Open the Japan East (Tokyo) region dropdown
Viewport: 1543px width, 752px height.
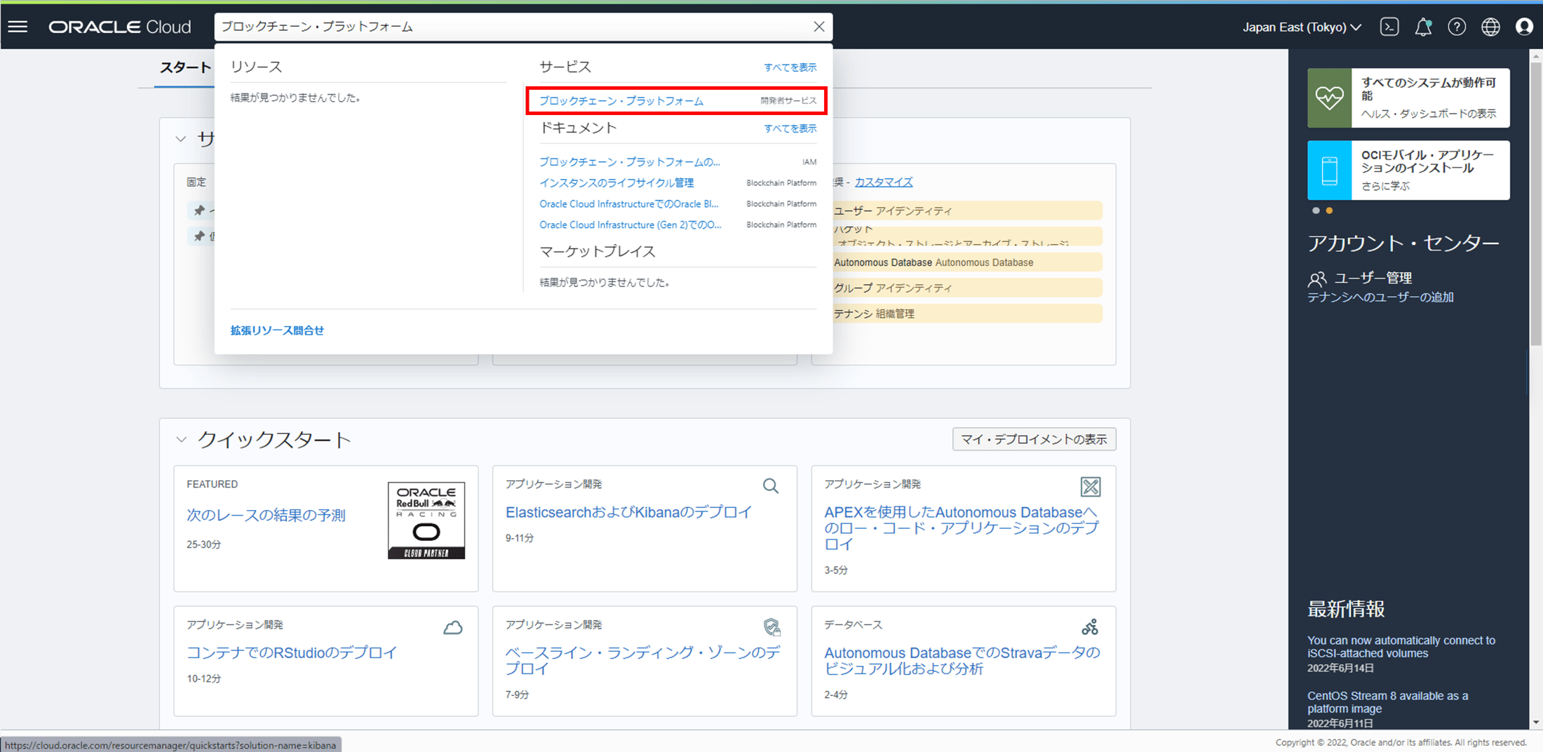tap(1301, 27)
